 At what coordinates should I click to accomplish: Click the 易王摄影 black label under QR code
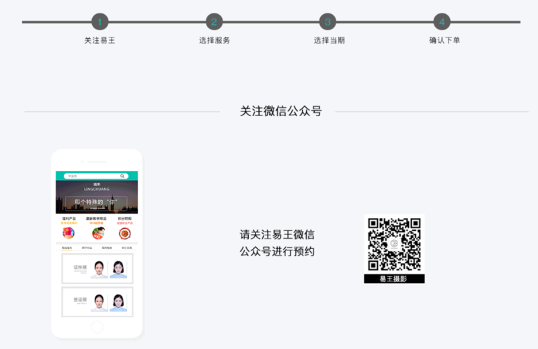(x=394, y=279)
